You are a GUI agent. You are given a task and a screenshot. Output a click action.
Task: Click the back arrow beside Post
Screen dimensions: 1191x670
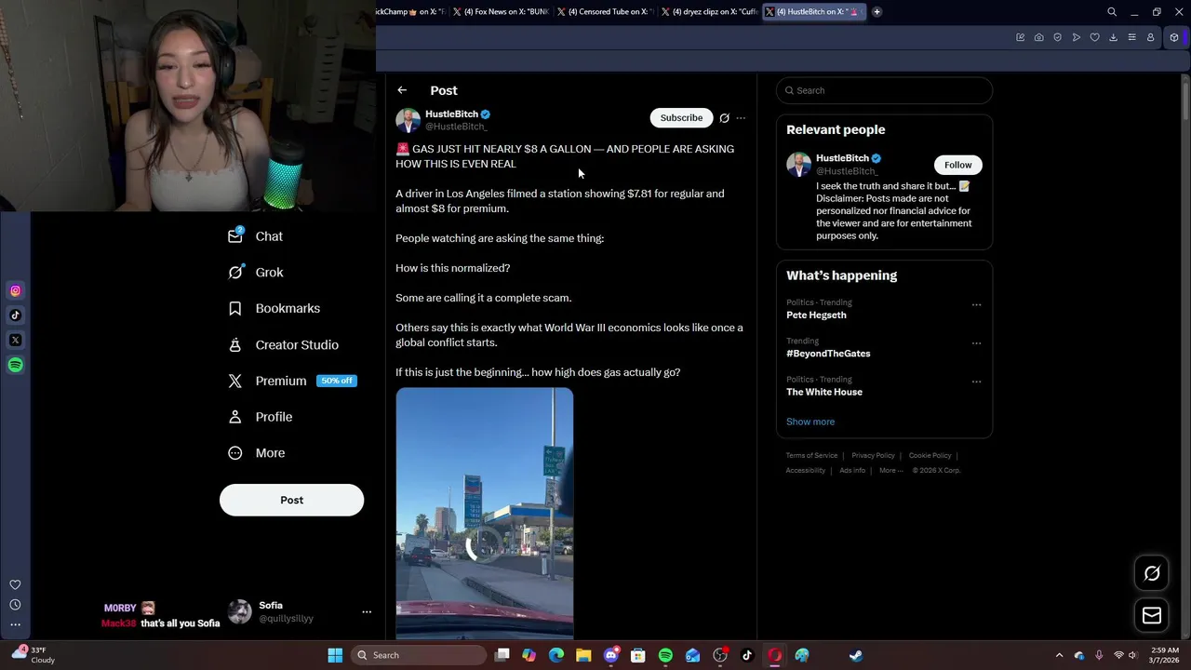[402, 90]
